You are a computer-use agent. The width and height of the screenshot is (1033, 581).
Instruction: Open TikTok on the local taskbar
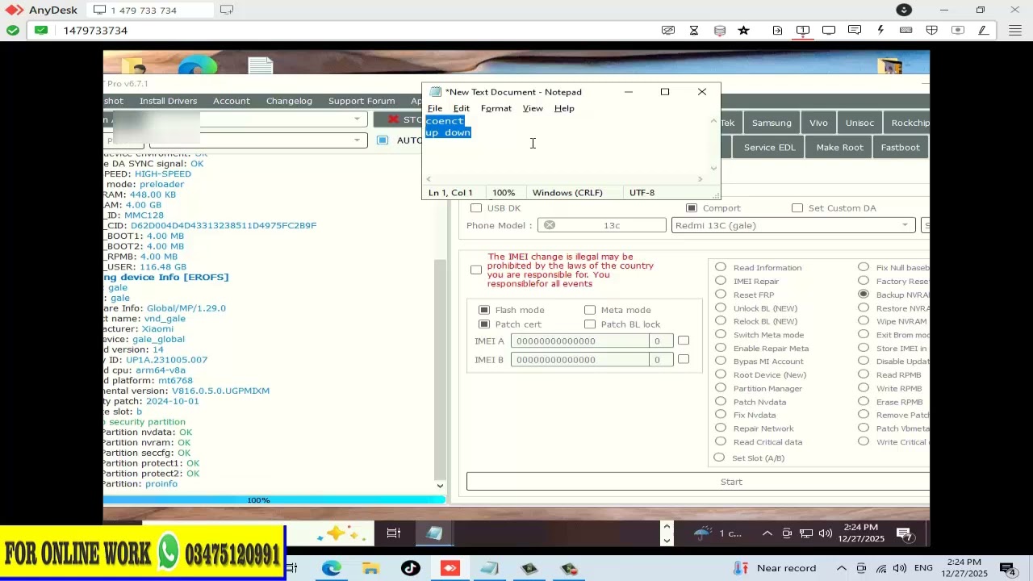tap(410, 568)
